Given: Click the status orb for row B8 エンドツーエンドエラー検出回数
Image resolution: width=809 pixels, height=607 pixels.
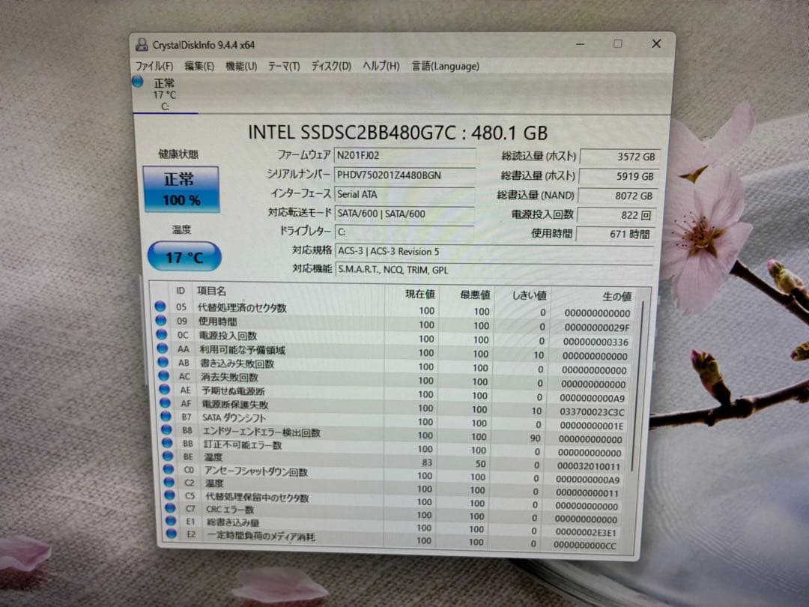Looking at the screenshot, I should pos(166,429).
